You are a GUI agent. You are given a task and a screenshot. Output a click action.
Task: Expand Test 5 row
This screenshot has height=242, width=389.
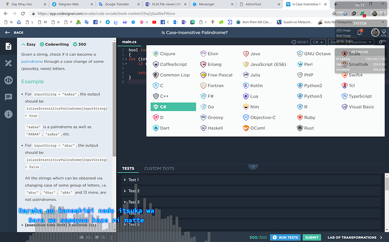(x=251, y=225)
